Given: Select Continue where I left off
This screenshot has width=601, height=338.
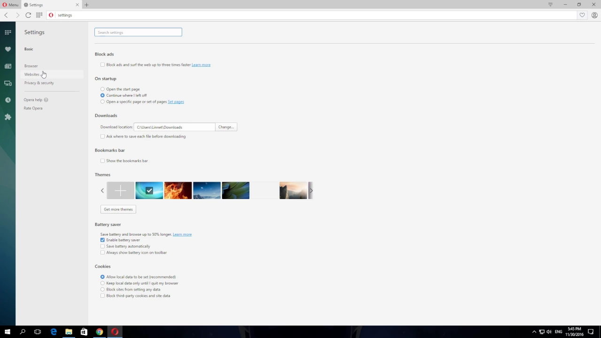Looking at the screenshot, I should [x=102, y=95].
